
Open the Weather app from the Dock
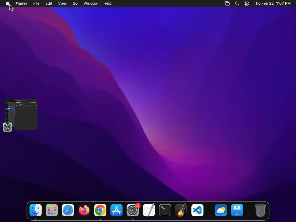221,210
